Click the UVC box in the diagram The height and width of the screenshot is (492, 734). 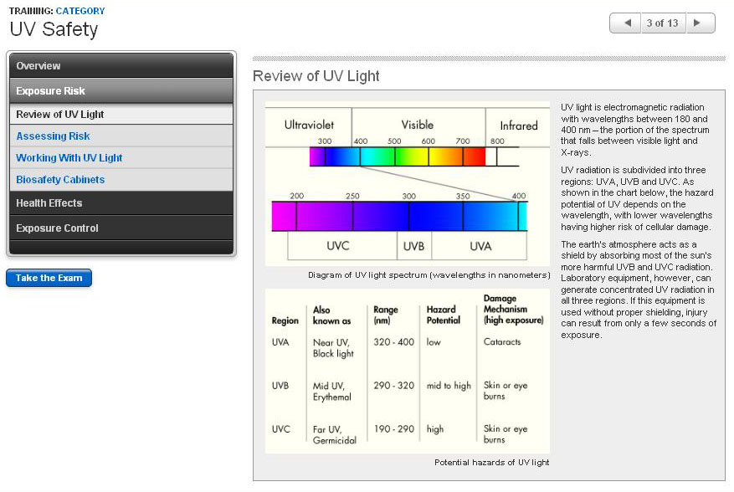pyautogui.click(x=342, y=246)
